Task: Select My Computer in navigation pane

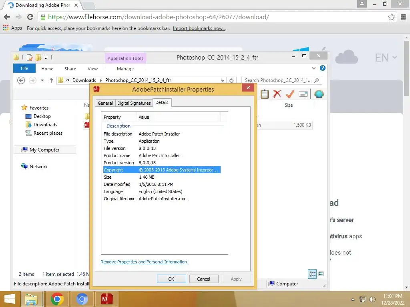Action: point(44,150)
